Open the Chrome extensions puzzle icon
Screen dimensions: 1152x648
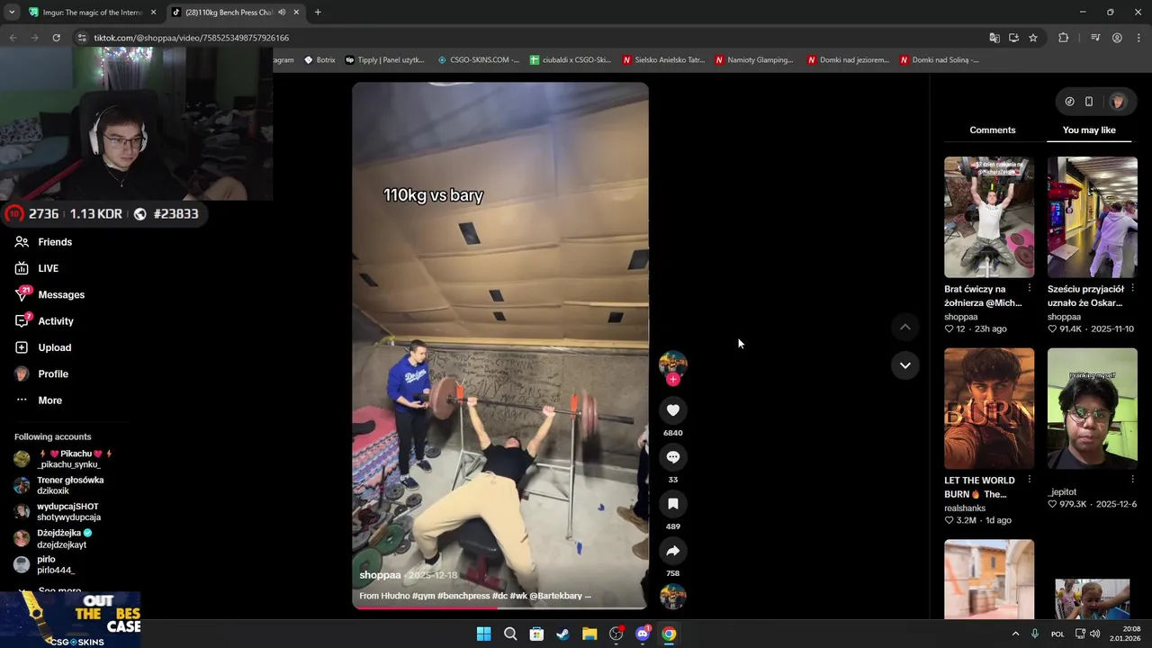point(1064,38)
